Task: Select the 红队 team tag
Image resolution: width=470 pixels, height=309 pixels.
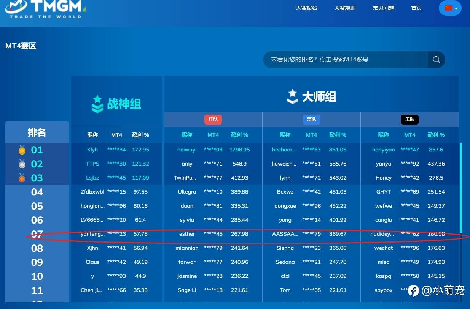Action: [x=213, y=119]
